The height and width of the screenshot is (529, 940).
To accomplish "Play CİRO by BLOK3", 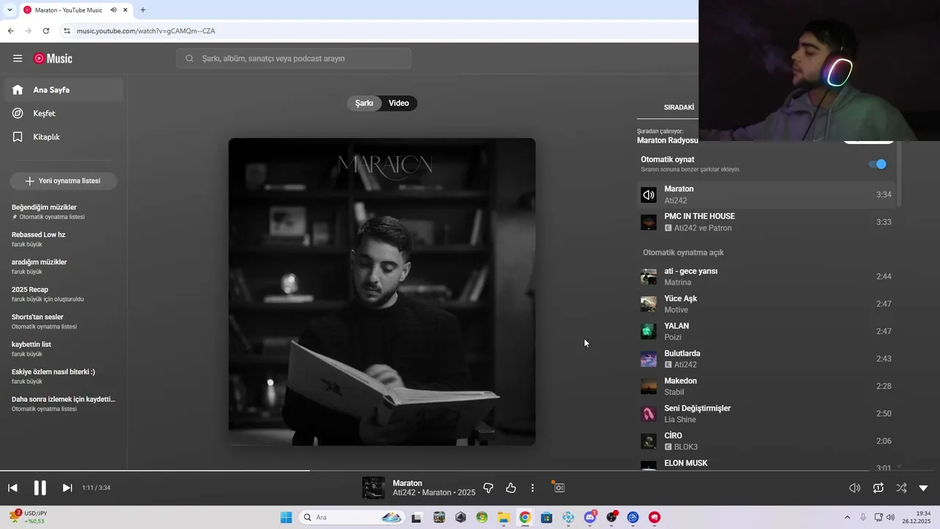I will pos(767,441).
